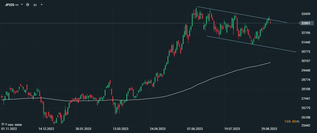
Task: Click the 26108 price axis label
Action: 306,117
